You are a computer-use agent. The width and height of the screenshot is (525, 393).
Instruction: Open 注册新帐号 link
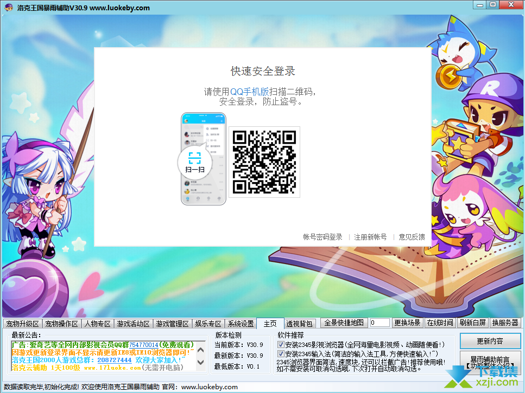click(370, 237)
